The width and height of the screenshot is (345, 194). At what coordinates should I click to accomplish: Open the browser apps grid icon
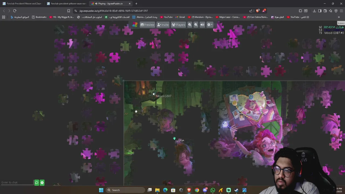4,17
